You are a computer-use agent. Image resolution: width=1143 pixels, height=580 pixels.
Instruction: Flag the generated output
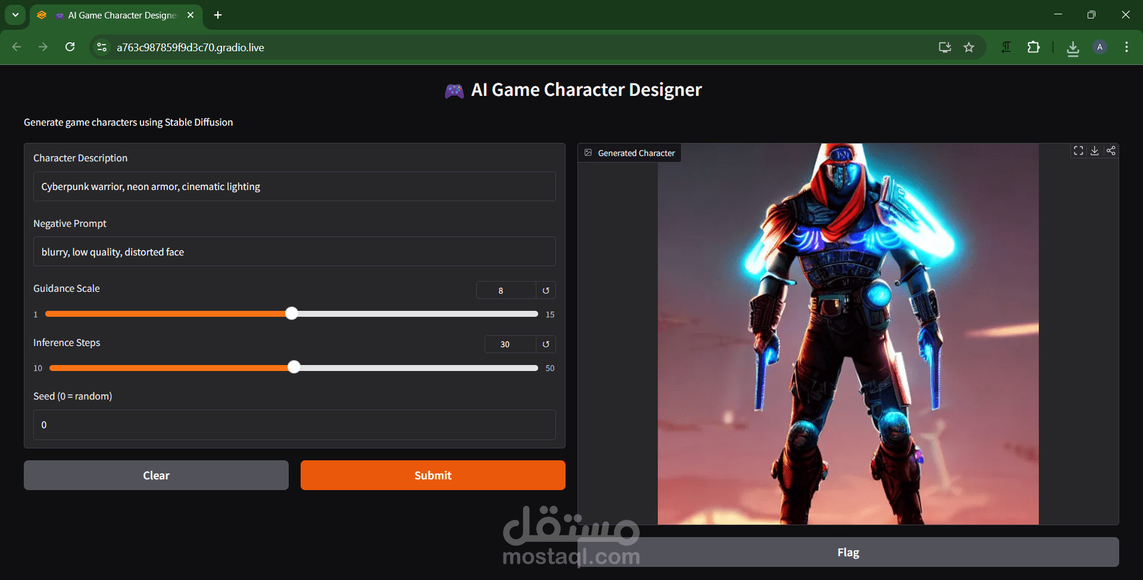click(848, 552)
